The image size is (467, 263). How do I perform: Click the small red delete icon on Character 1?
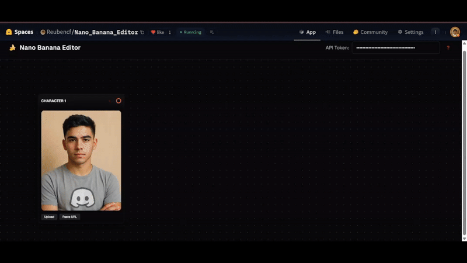tap(109, 101)
